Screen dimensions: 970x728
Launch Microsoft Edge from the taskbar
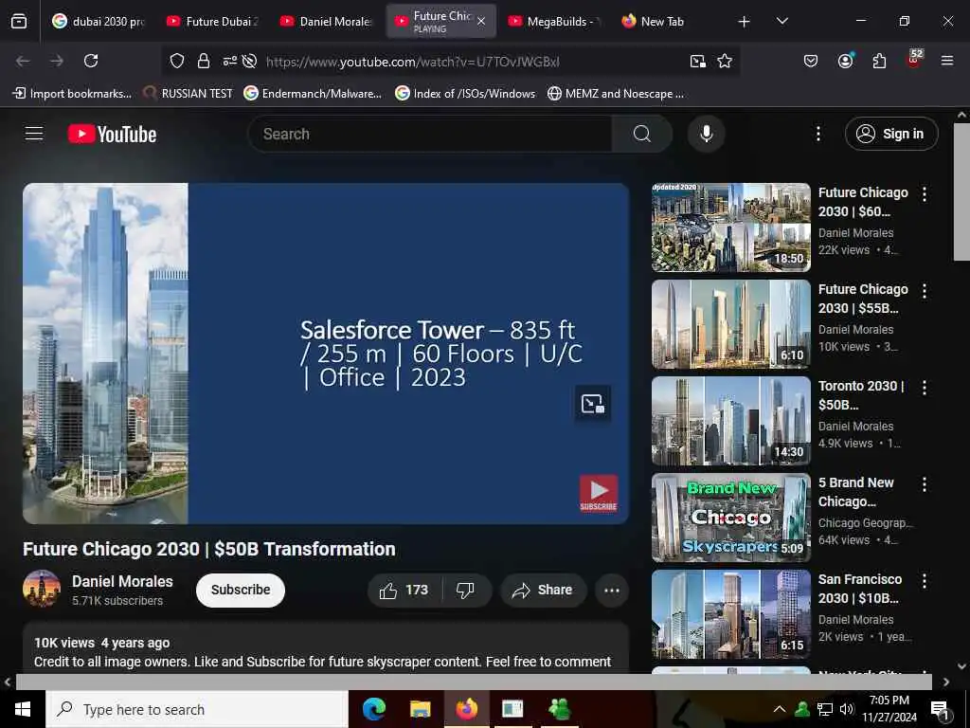(373, 709)
